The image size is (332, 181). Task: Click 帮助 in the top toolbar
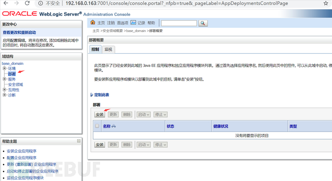[151, 23]
